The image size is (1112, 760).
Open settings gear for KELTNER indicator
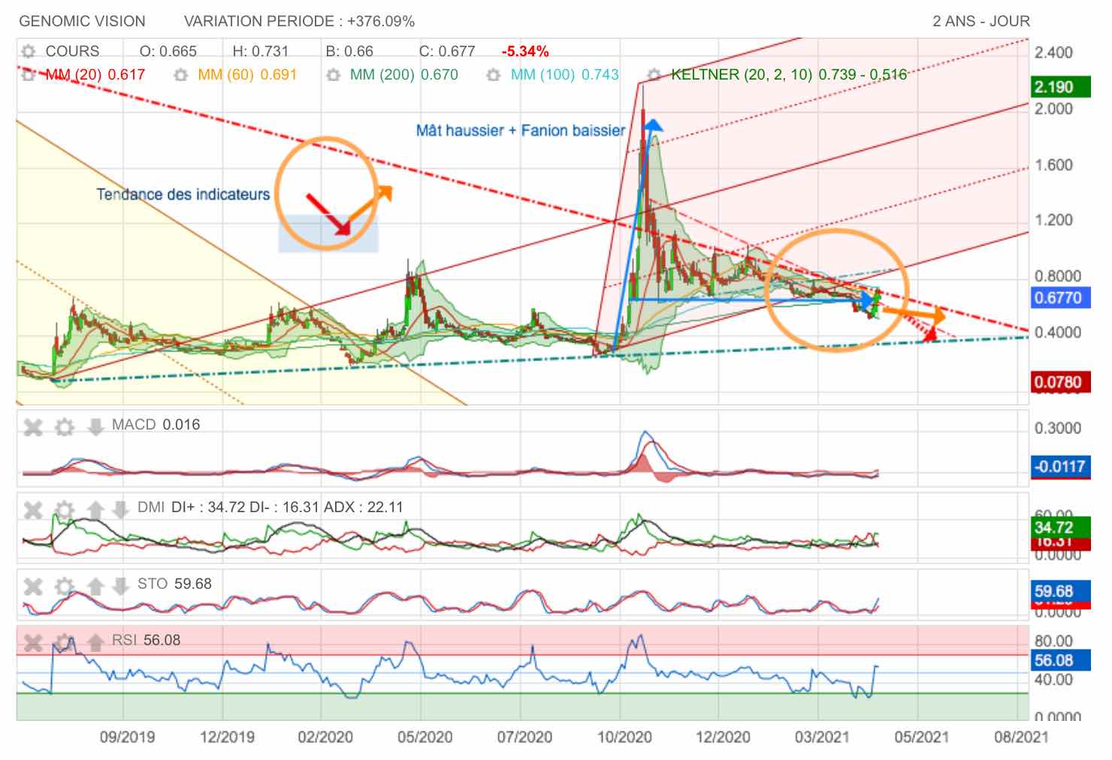[x=654, y=75]
